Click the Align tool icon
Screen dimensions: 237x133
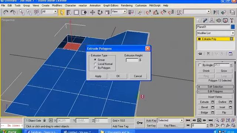(x=223, y=12)
